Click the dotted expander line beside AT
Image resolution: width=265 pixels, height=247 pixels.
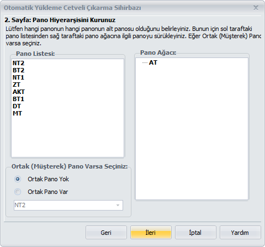point(145,63)
